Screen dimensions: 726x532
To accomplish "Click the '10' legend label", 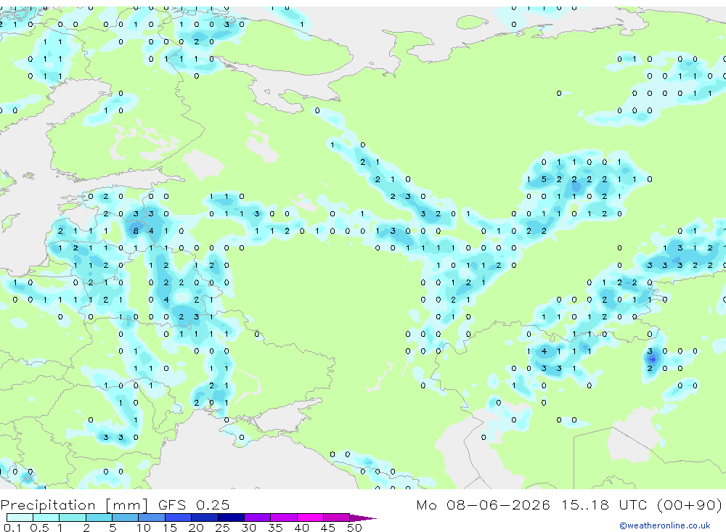I will (x=143, y=528).
